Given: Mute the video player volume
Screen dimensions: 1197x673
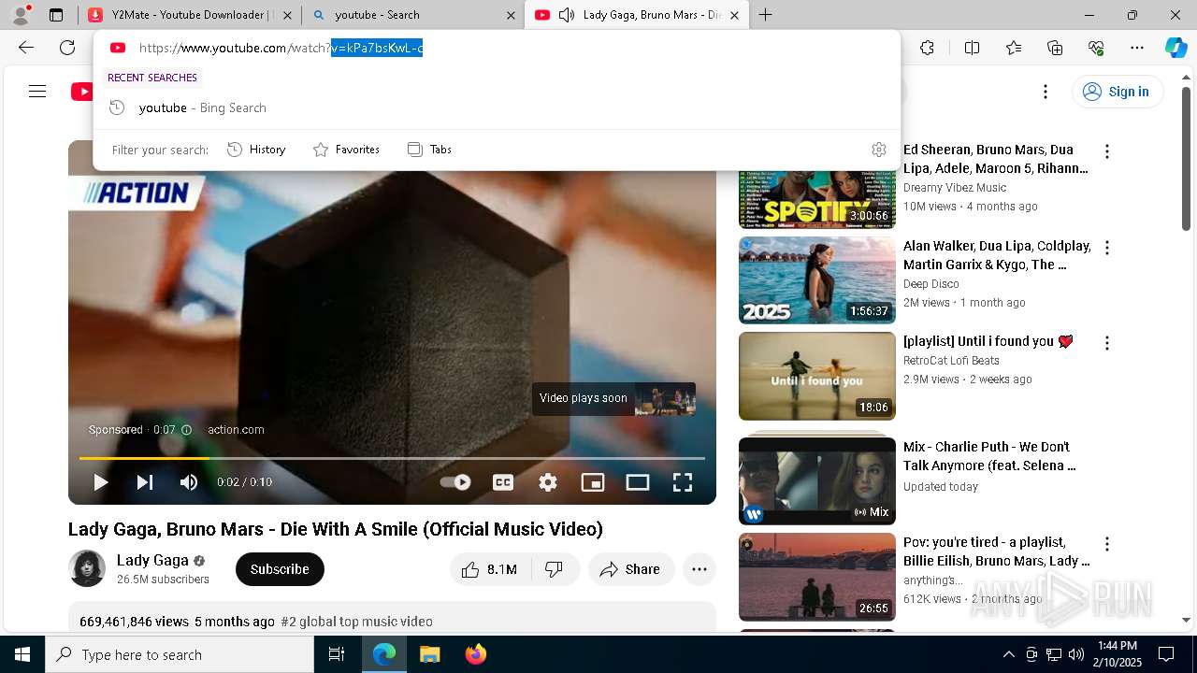Looking at the screenshot, I should pos(189,482).
